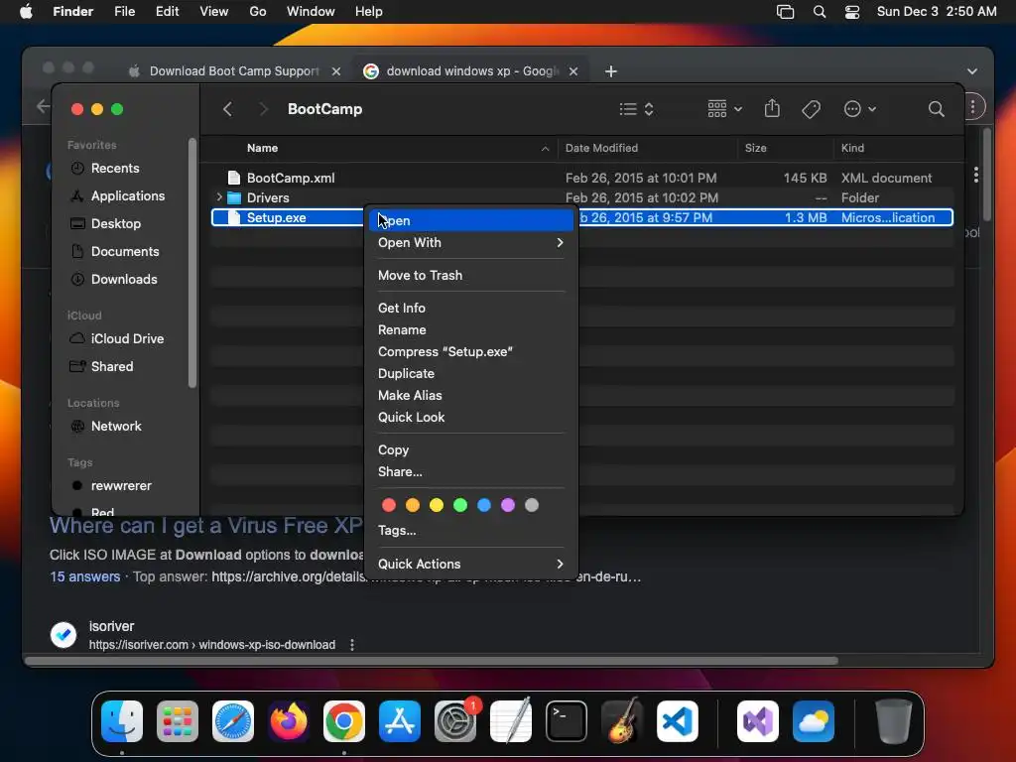Open System Settings in the Dock

pyautogui.click(x=455, y=721)
